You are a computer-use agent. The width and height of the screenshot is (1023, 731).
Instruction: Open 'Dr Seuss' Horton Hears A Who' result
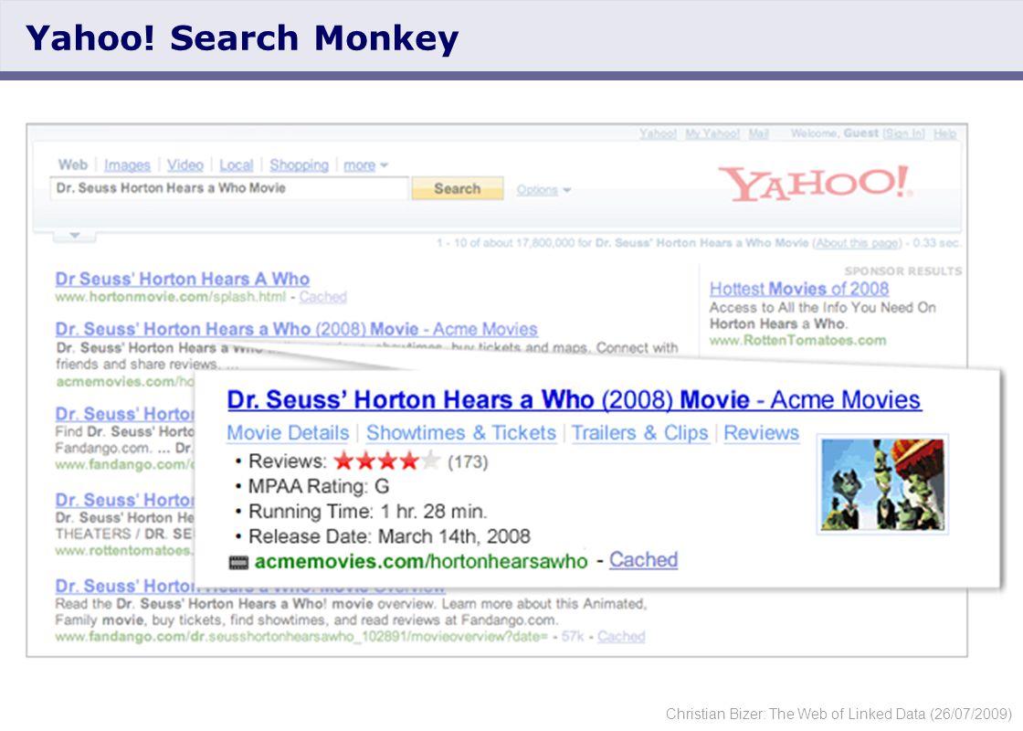[182, 280]
